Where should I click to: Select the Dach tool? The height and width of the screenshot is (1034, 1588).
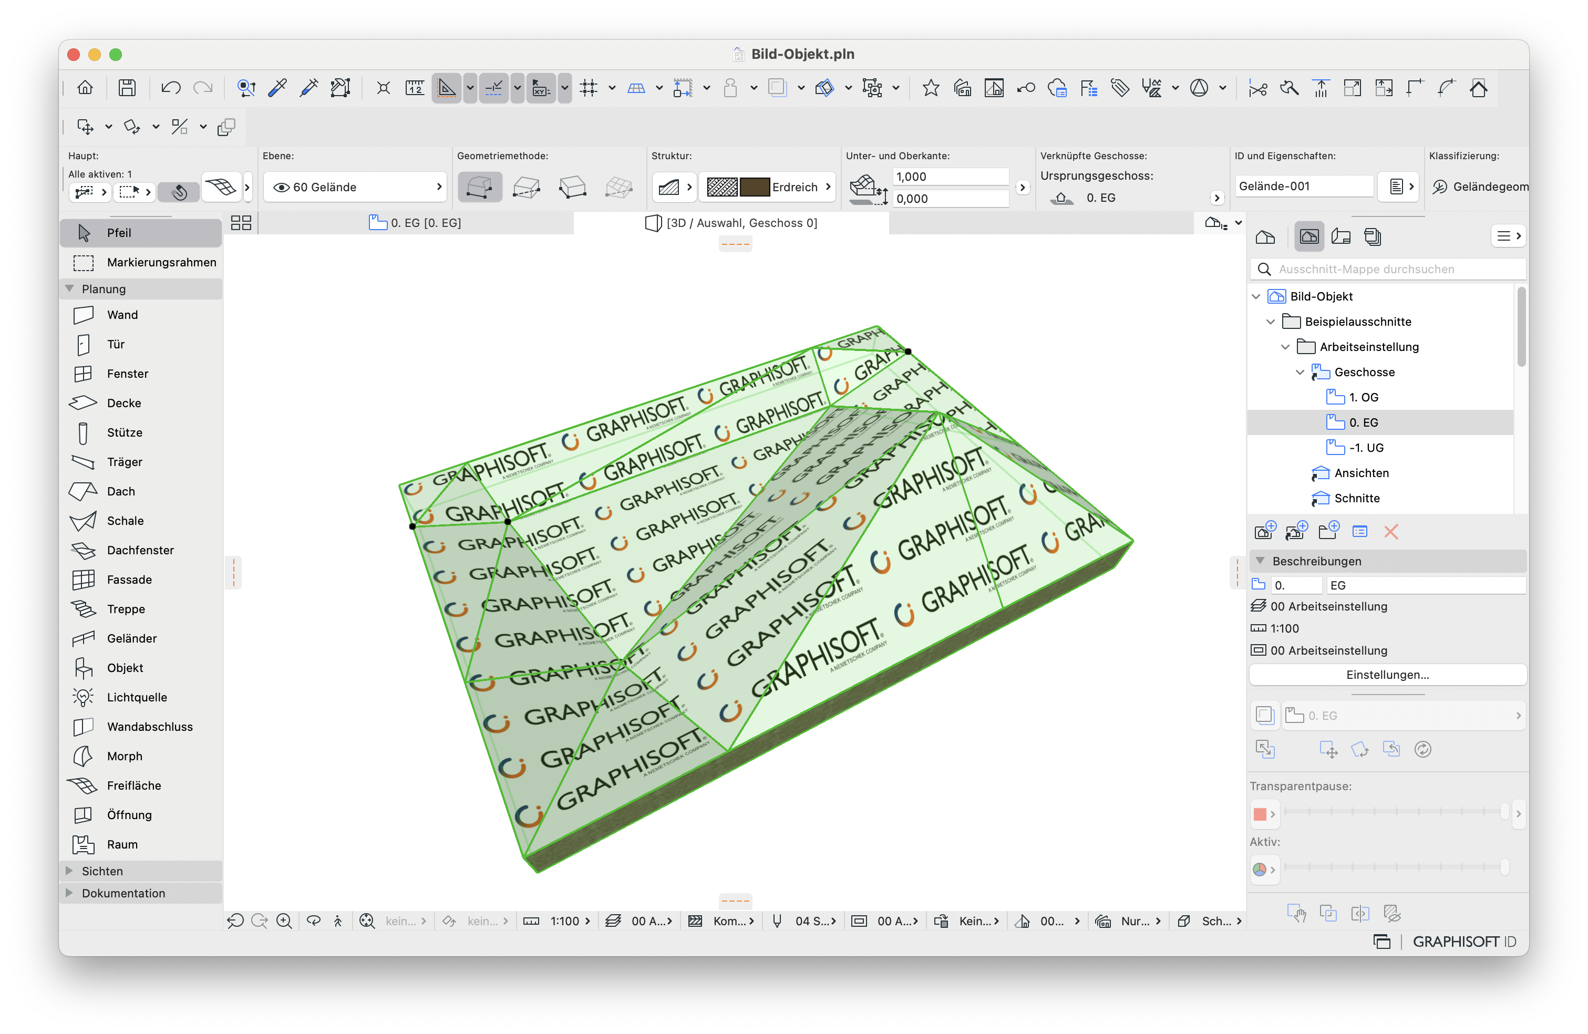point(141,491)
